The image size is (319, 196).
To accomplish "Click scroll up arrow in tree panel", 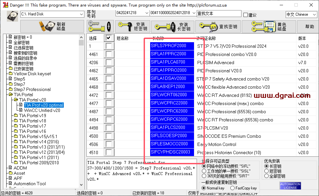I will pos(81,37).
